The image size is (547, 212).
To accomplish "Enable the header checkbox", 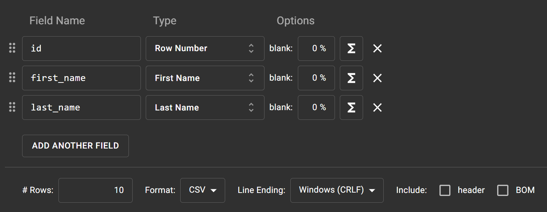I will (x=445, y=190).
